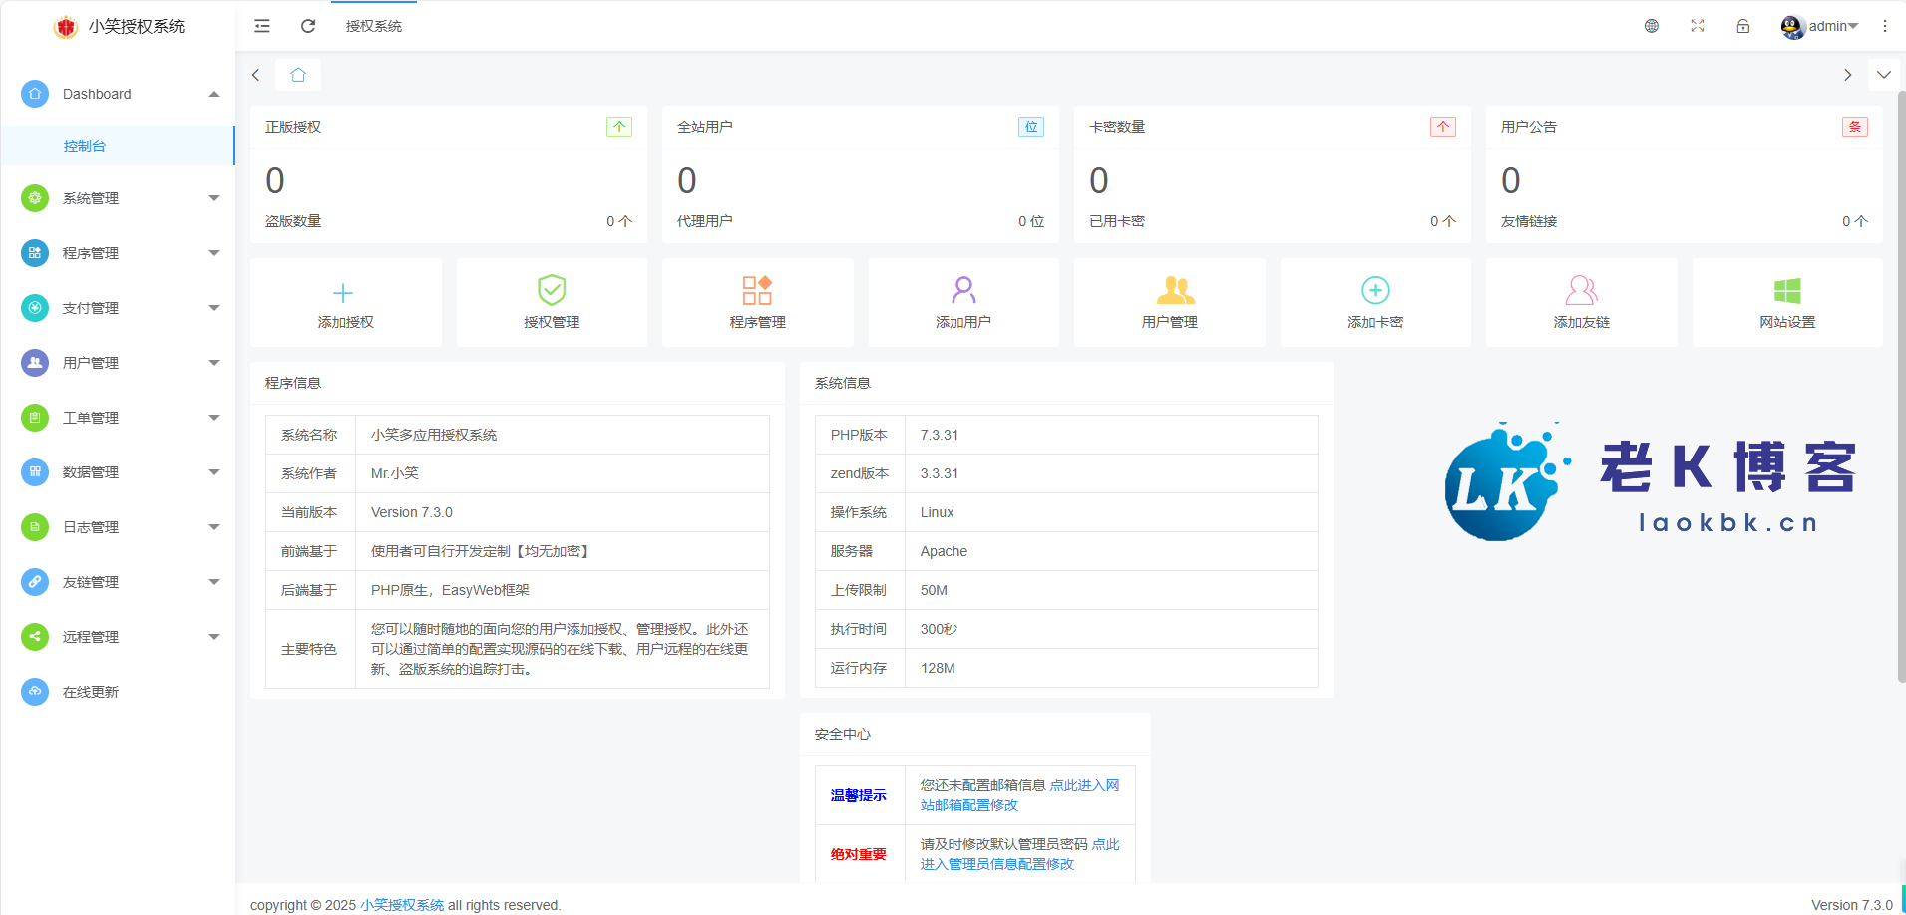
Task: Click the home tab icon
Action: click(298, 75)
